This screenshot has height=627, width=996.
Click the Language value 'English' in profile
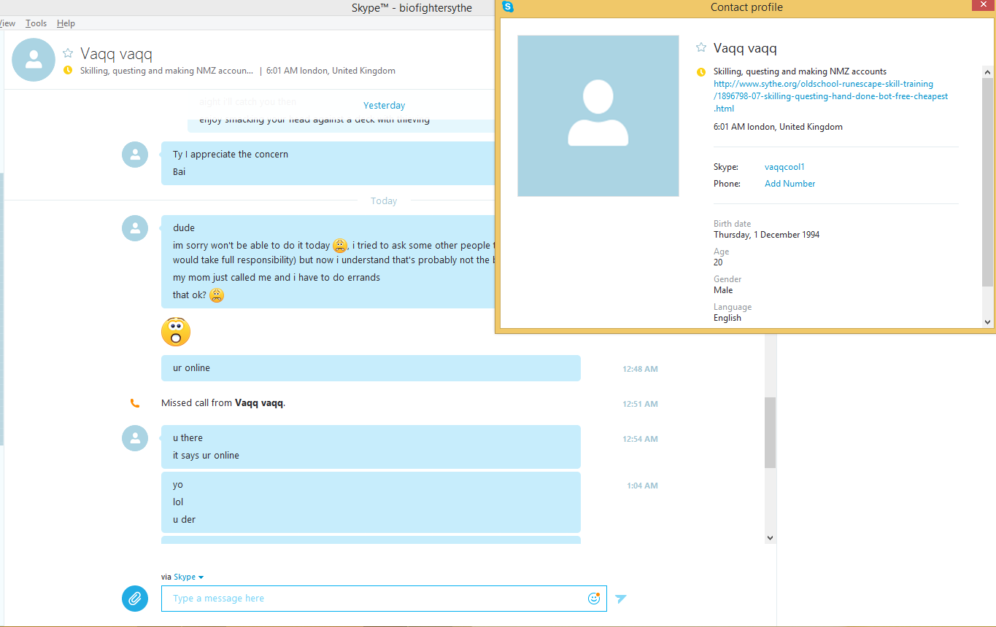click(727, 318)
